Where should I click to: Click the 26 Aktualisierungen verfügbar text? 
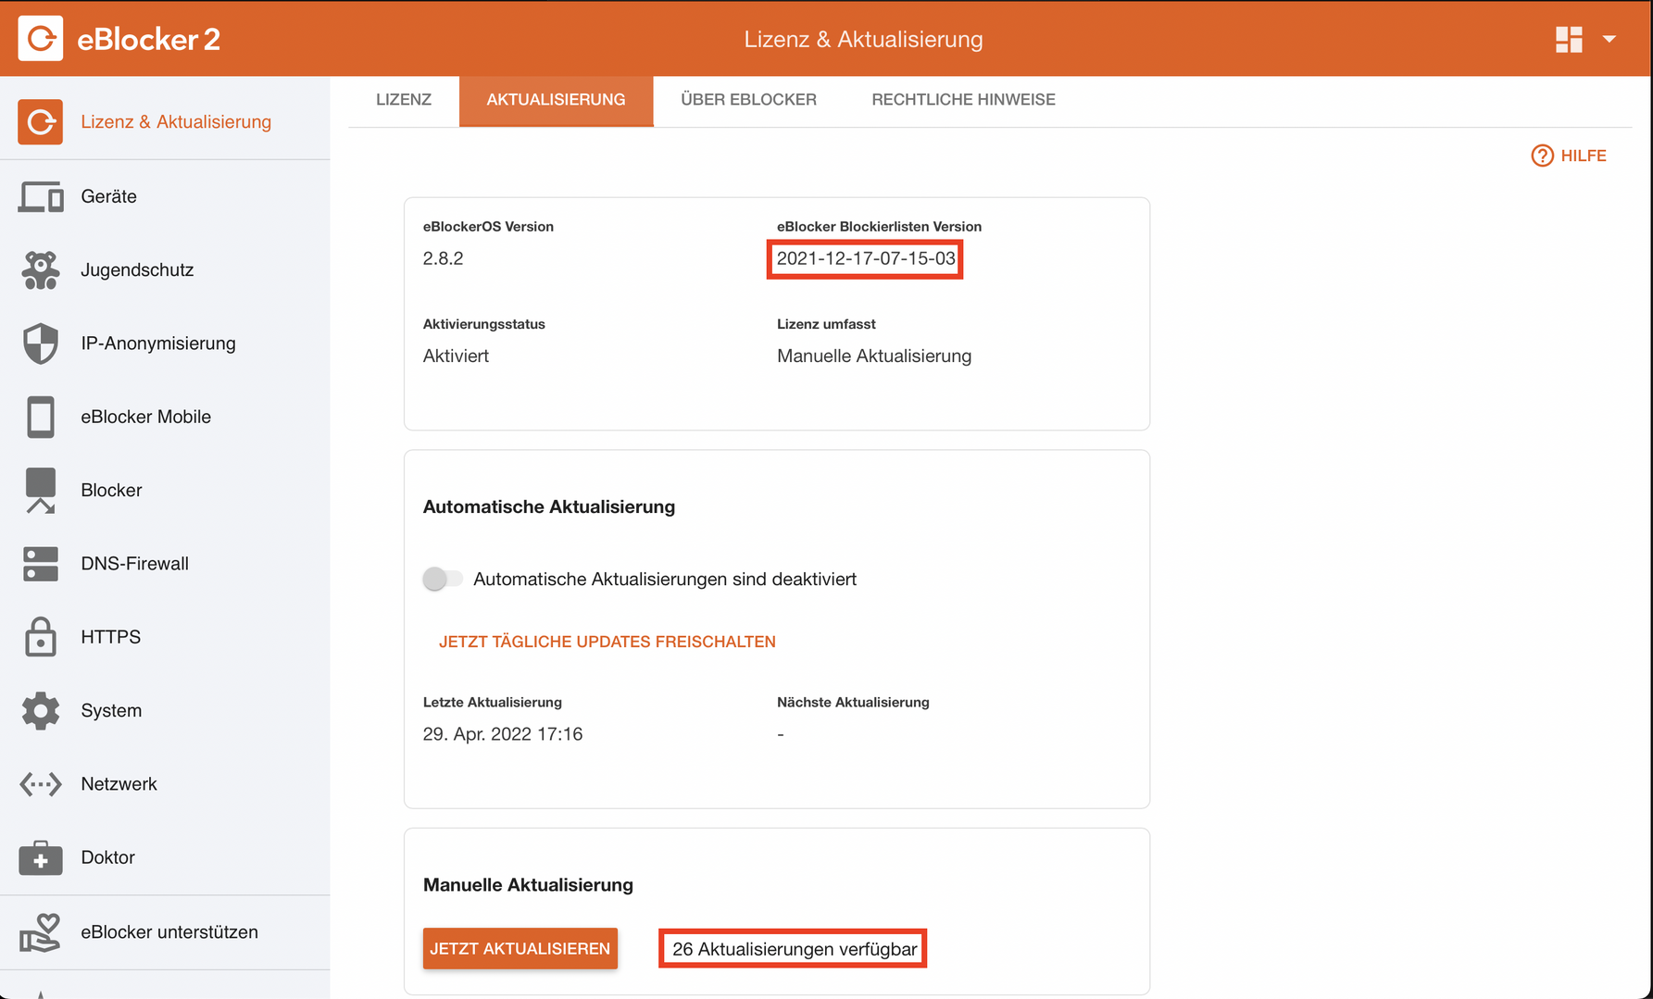[x=795, y=949]
